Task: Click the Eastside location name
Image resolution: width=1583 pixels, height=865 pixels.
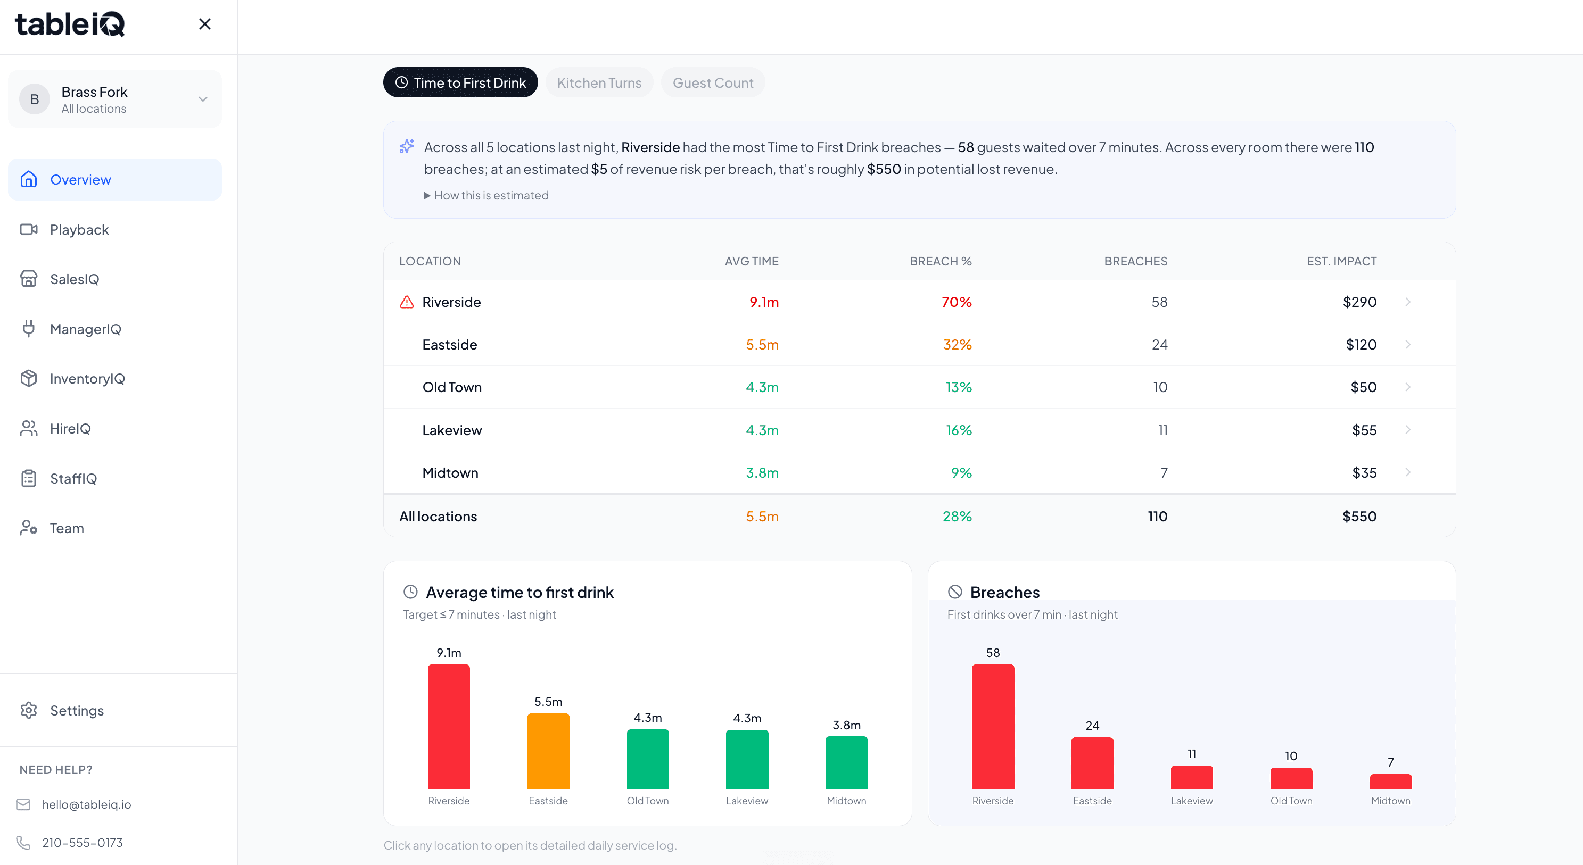Action: coord(450,344)
